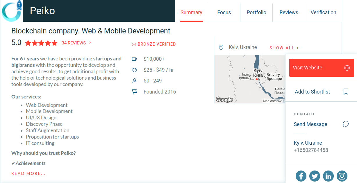Click the 'Web Development' service item

[x=47, y=105]
